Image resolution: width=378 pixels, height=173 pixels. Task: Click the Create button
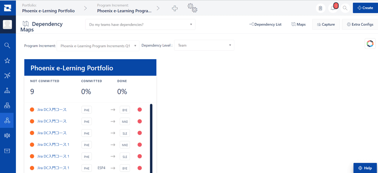[365, 8]
